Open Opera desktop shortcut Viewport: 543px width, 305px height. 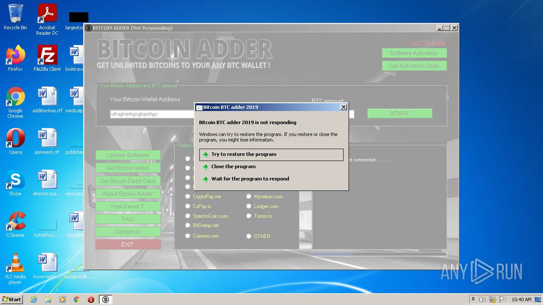pyautogui.click(x=15, y=141)
